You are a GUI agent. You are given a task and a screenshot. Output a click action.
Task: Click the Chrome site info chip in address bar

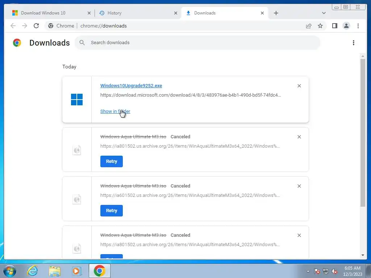[x=61, y=26]
